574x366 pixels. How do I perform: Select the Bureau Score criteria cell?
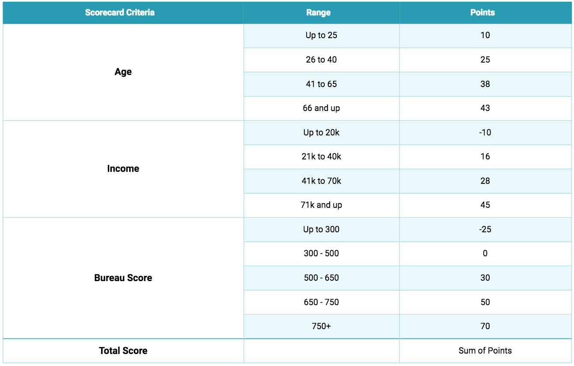click(123, 278)
